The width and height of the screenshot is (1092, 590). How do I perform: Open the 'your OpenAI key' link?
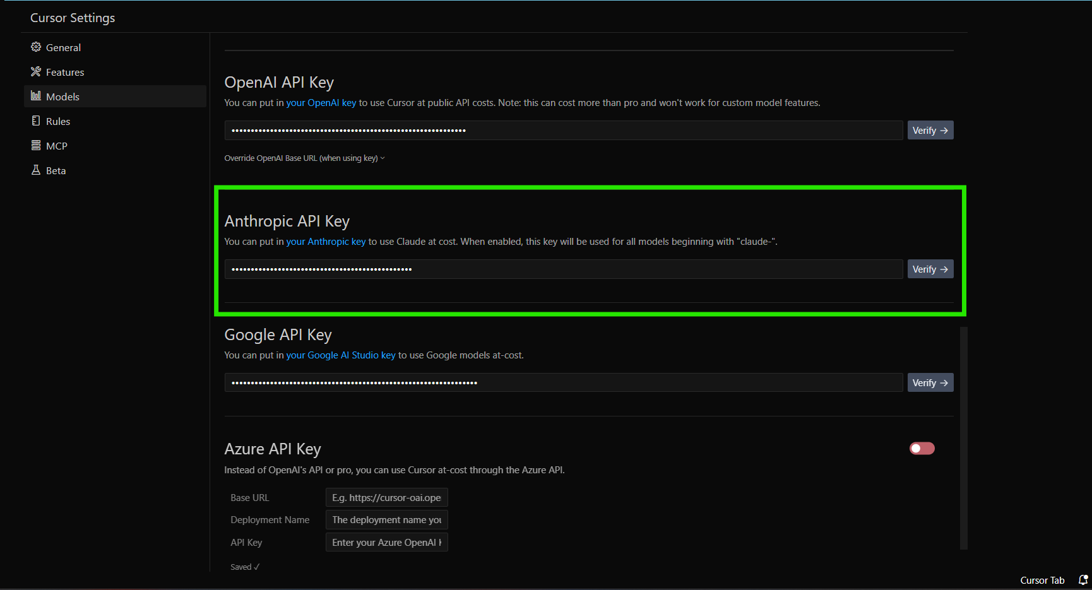point(321,103)
